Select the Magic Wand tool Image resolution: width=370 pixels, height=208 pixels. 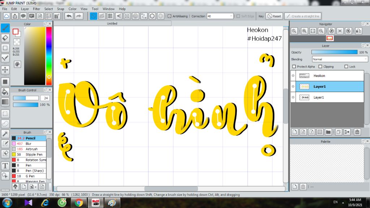tap(5, 134)
